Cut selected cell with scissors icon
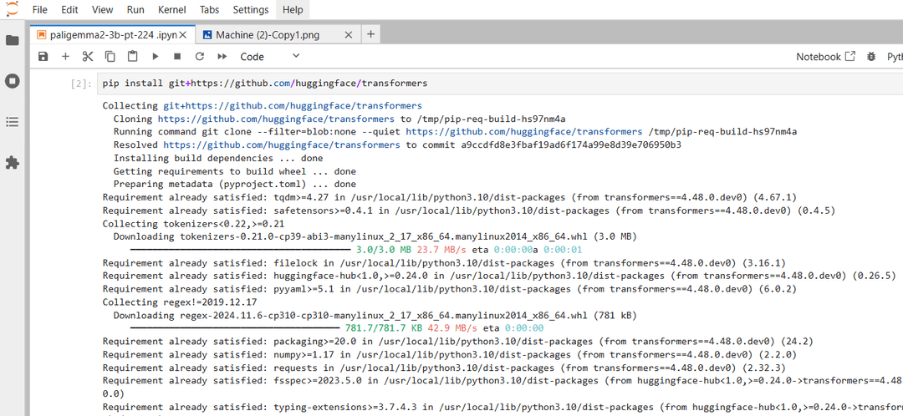The width and height of the screenshot is (903, 416). click(88, 57)
